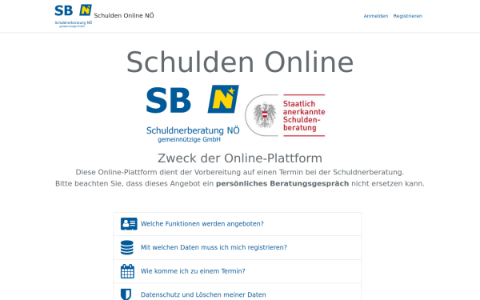This screenshot has height=300, width=480.
Task: Open the Anmelden link
Action: pyautogui.click(x=376, y=16)
